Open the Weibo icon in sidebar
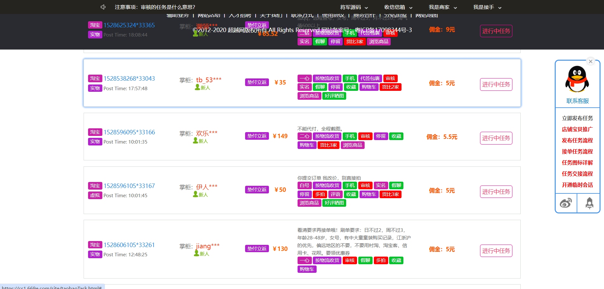The image size is (604, 289). pyautogui.click(x=566, y=203)
